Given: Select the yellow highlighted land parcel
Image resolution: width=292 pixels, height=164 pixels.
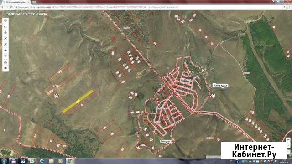Looking at the screenshot, I should pos(78,101).
